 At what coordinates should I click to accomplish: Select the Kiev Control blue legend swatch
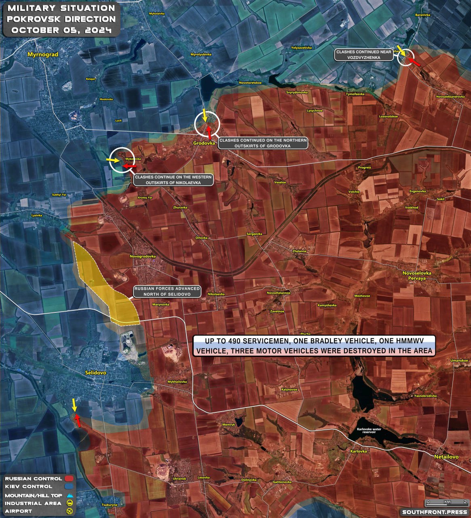click(69, 487)
